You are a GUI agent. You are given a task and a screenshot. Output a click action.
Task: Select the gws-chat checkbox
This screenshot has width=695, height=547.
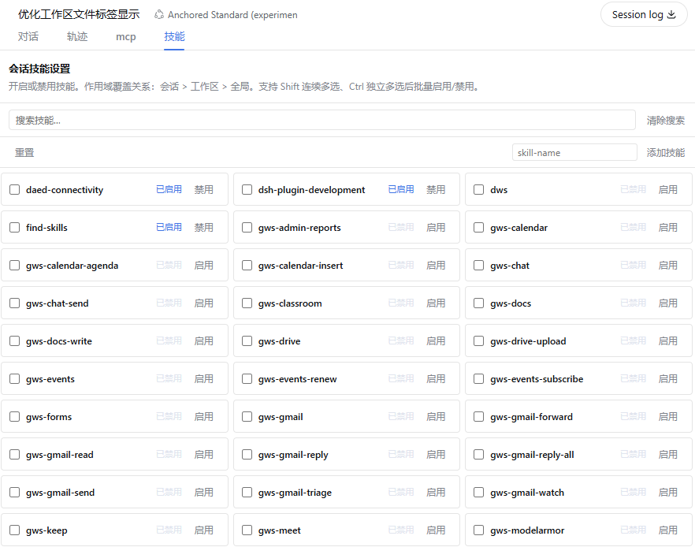point(479,265)
